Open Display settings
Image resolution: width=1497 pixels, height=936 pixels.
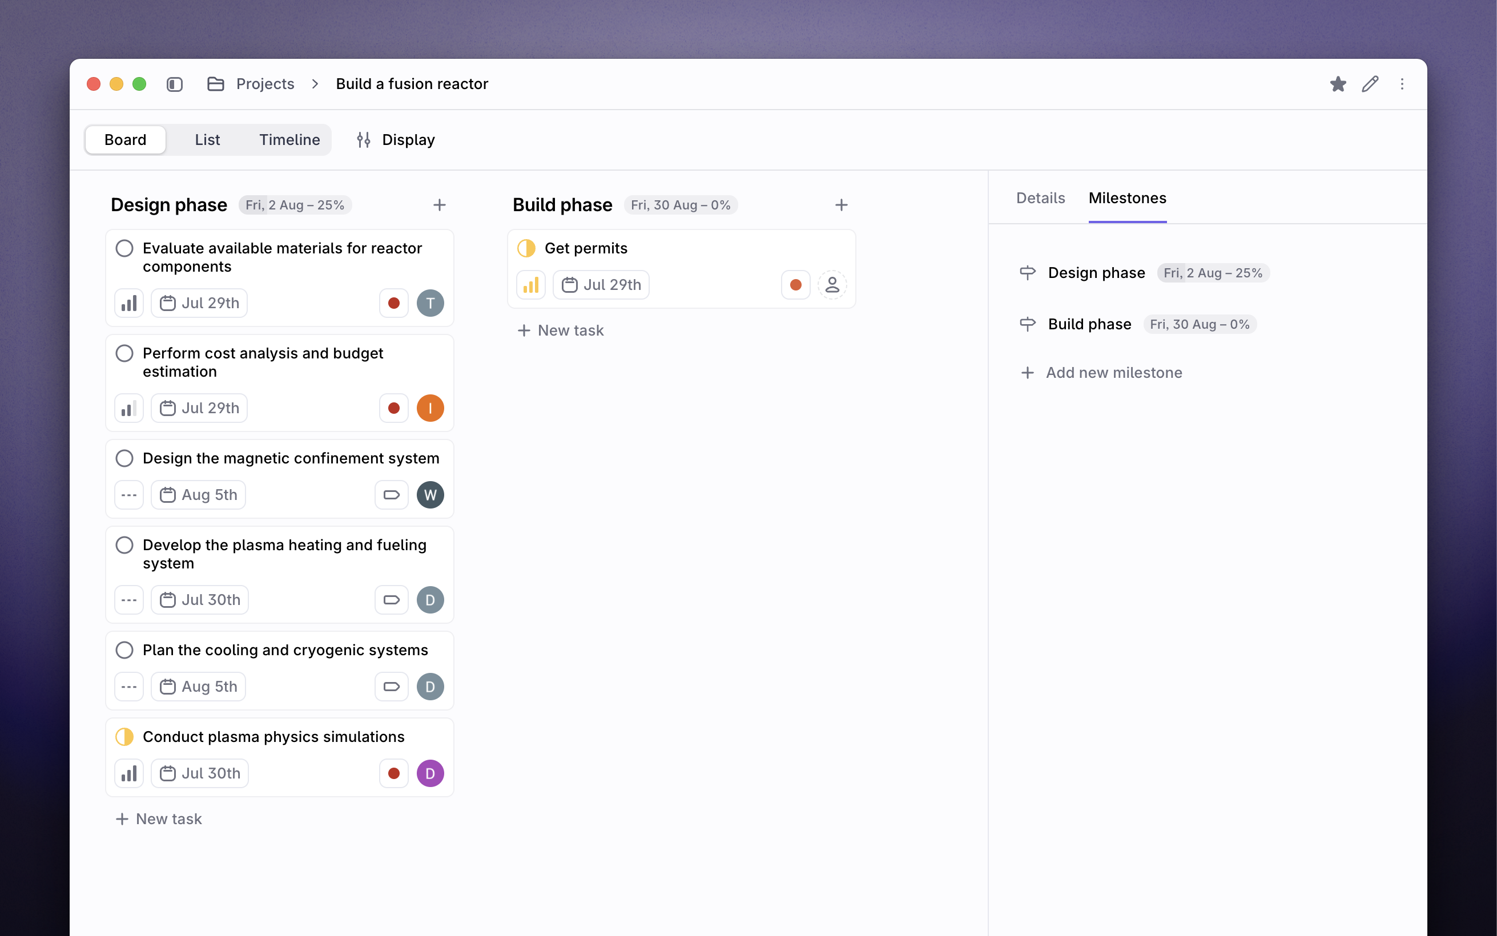click(x=396, y=140)
